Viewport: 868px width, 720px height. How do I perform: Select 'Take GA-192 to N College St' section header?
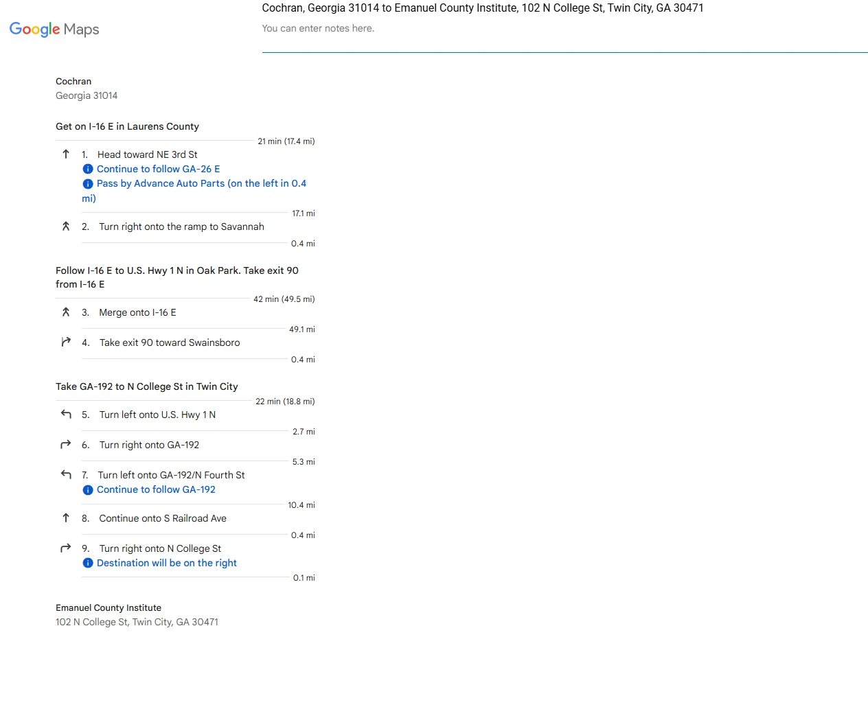147,386
